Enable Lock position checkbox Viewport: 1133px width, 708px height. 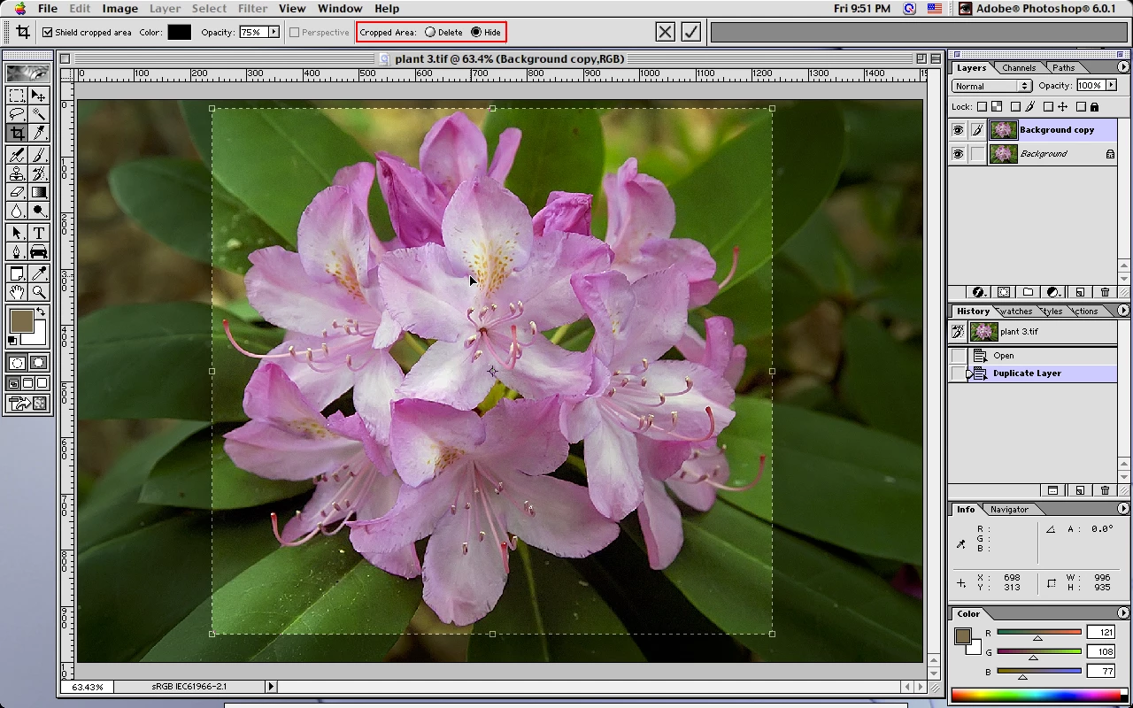1048,107
